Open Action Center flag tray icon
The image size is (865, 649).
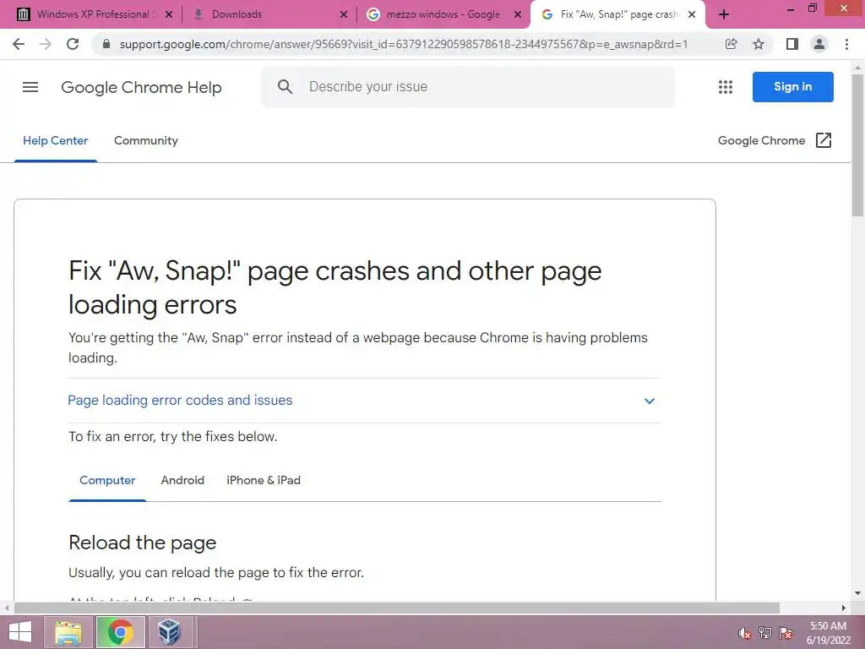click(x=786, y=633)
